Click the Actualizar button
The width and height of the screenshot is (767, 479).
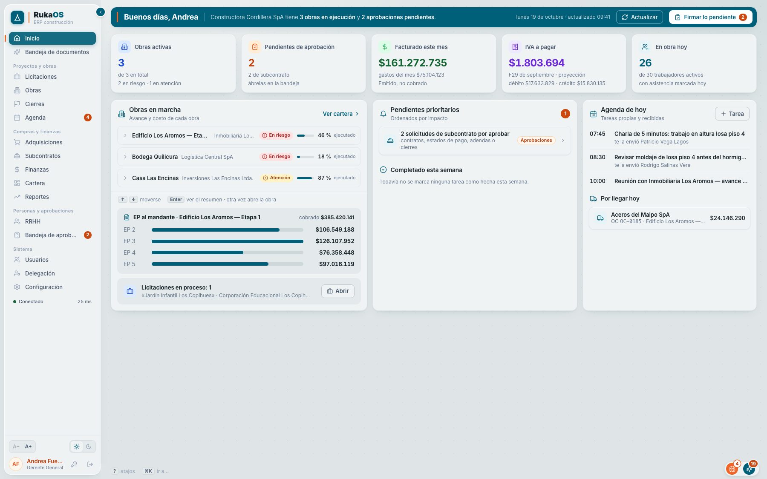click(x=639, y=17)
